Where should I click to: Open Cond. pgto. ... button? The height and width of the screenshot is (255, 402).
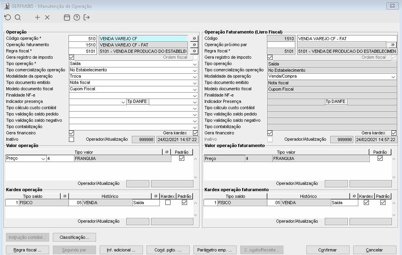(168, 250)
